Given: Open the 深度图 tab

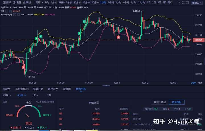Looking at the screenshot, I should click(x=67, y=89).
